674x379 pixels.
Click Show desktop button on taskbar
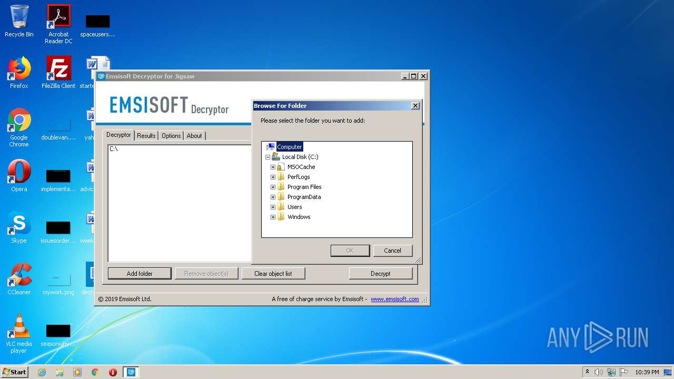pyautogui.click(x=668, y=372)
